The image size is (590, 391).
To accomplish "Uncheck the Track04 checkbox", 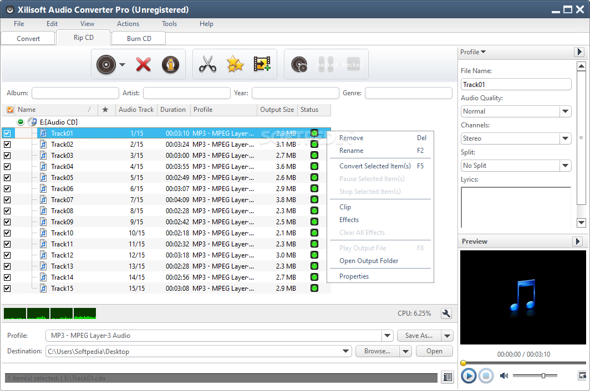I will (x=7, y=167).
